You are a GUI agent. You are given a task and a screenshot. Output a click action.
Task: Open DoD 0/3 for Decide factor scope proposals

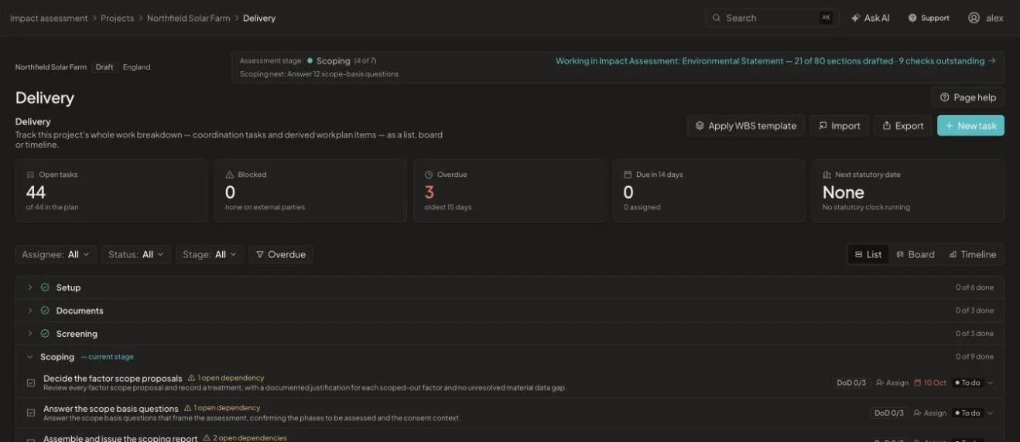(x=851, y=382)
